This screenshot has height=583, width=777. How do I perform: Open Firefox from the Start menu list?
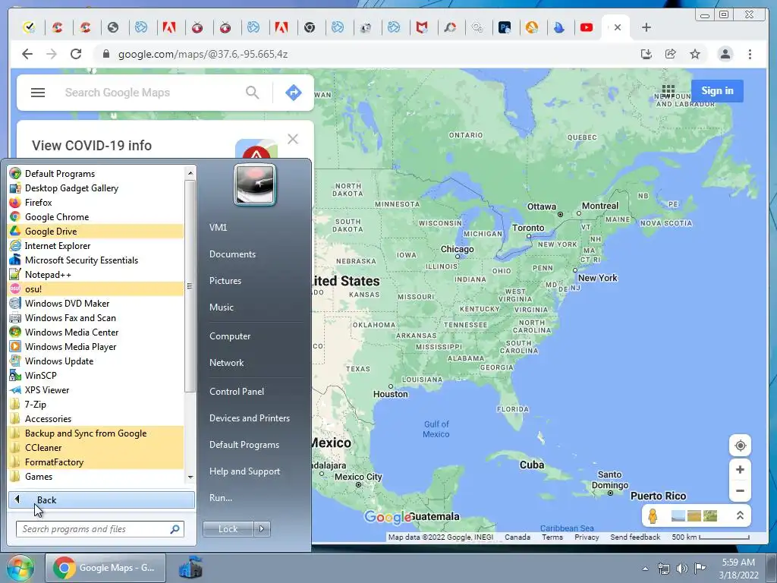[x=38, y=202]
